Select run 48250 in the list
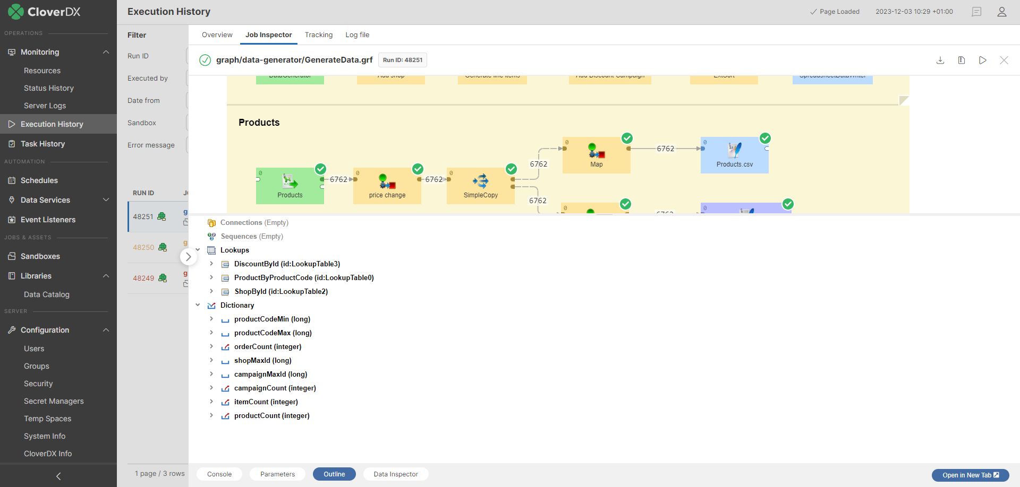This screenshot has width=1020, height=487. [143, 248]
